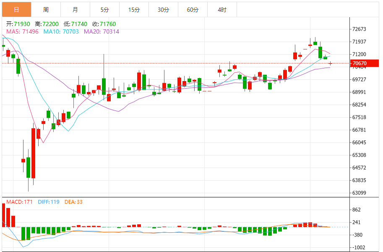Open the 30分 interval tab

163,10
